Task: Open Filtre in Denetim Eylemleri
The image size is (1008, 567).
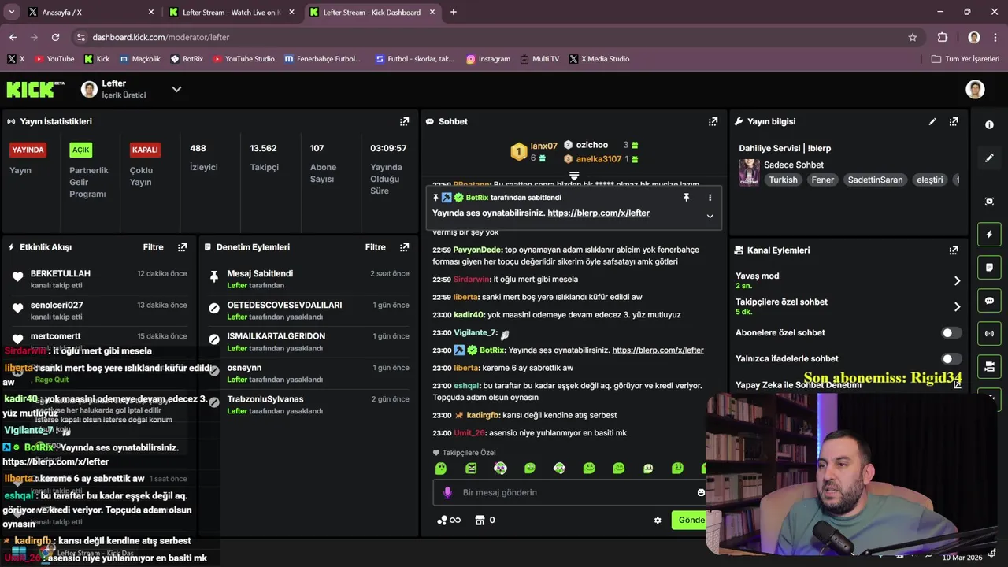Action: (375, 247)
